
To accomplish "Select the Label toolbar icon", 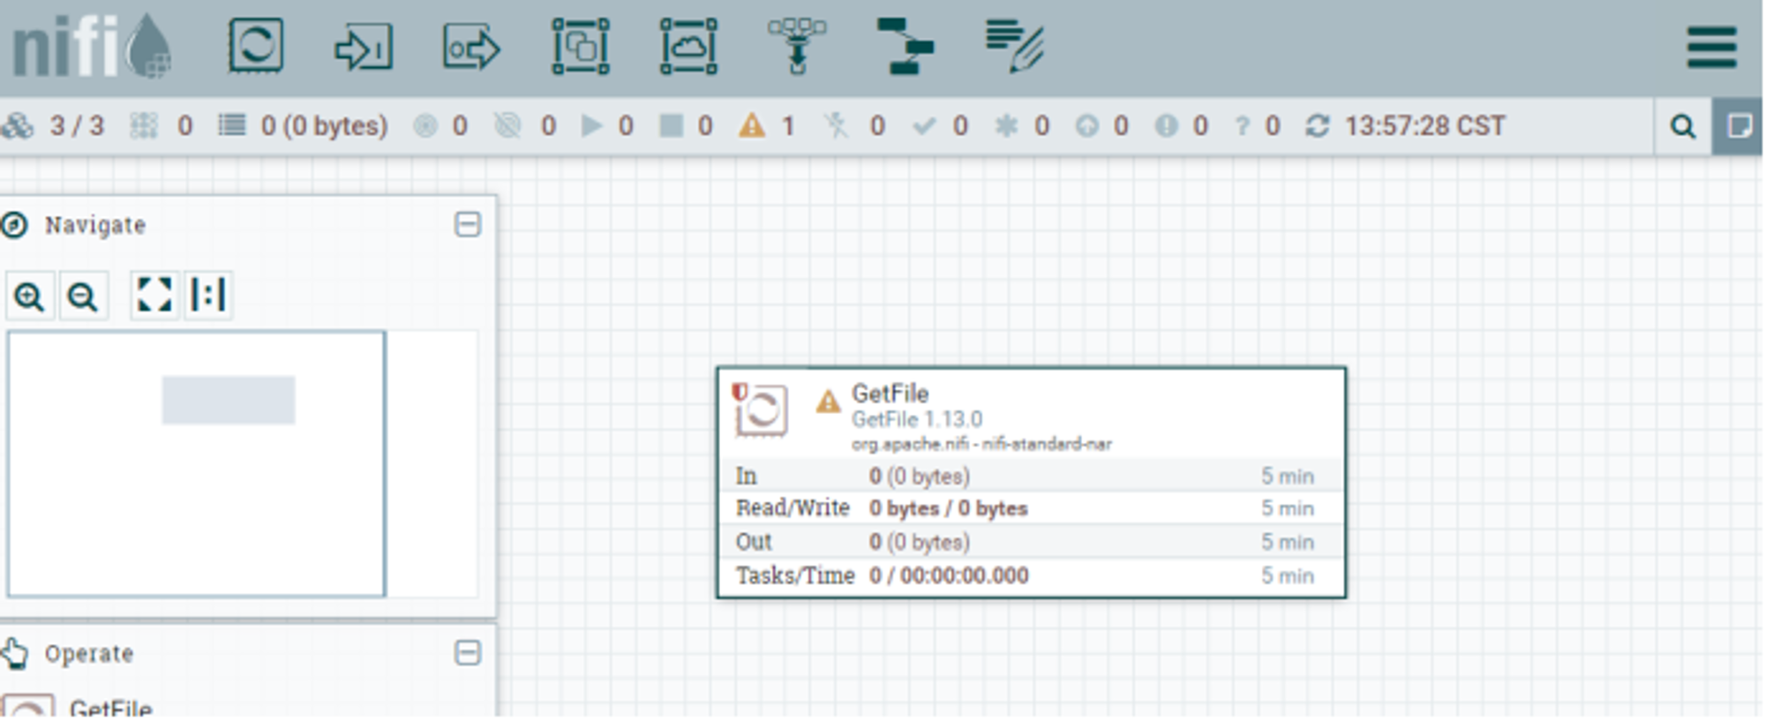I will (1015, 46).
